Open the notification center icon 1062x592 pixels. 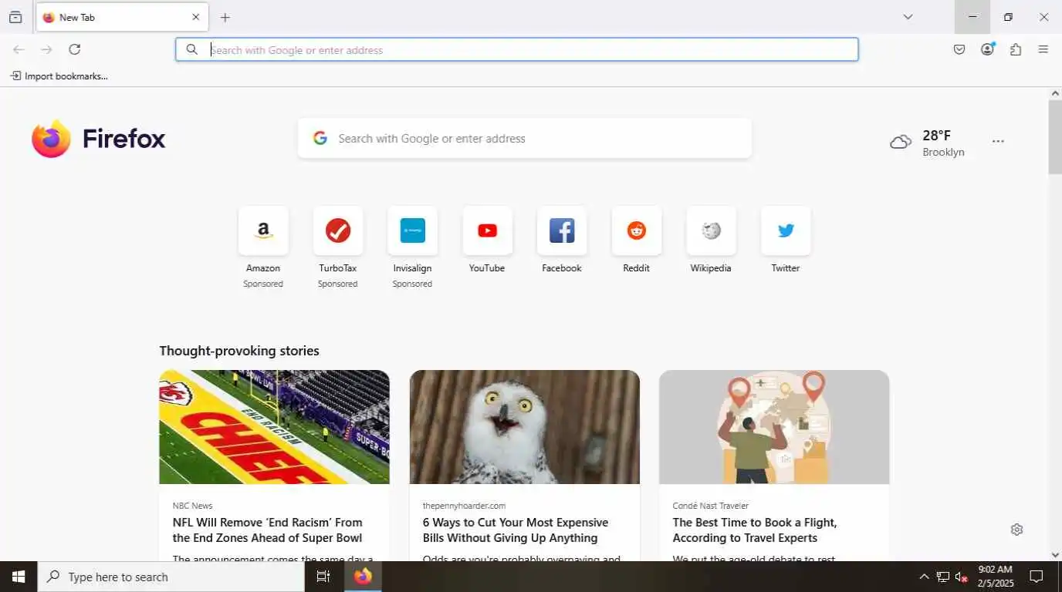pos(1037,577)
